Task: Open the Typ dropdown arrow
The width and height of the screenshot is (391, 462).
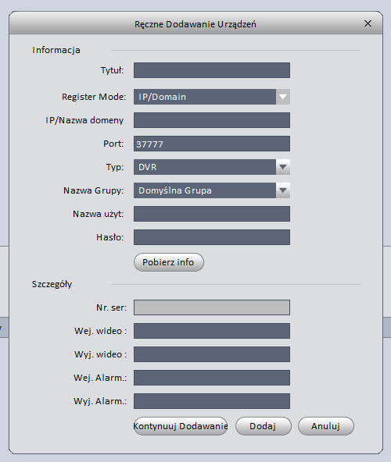Action: [x=283, y=167]
